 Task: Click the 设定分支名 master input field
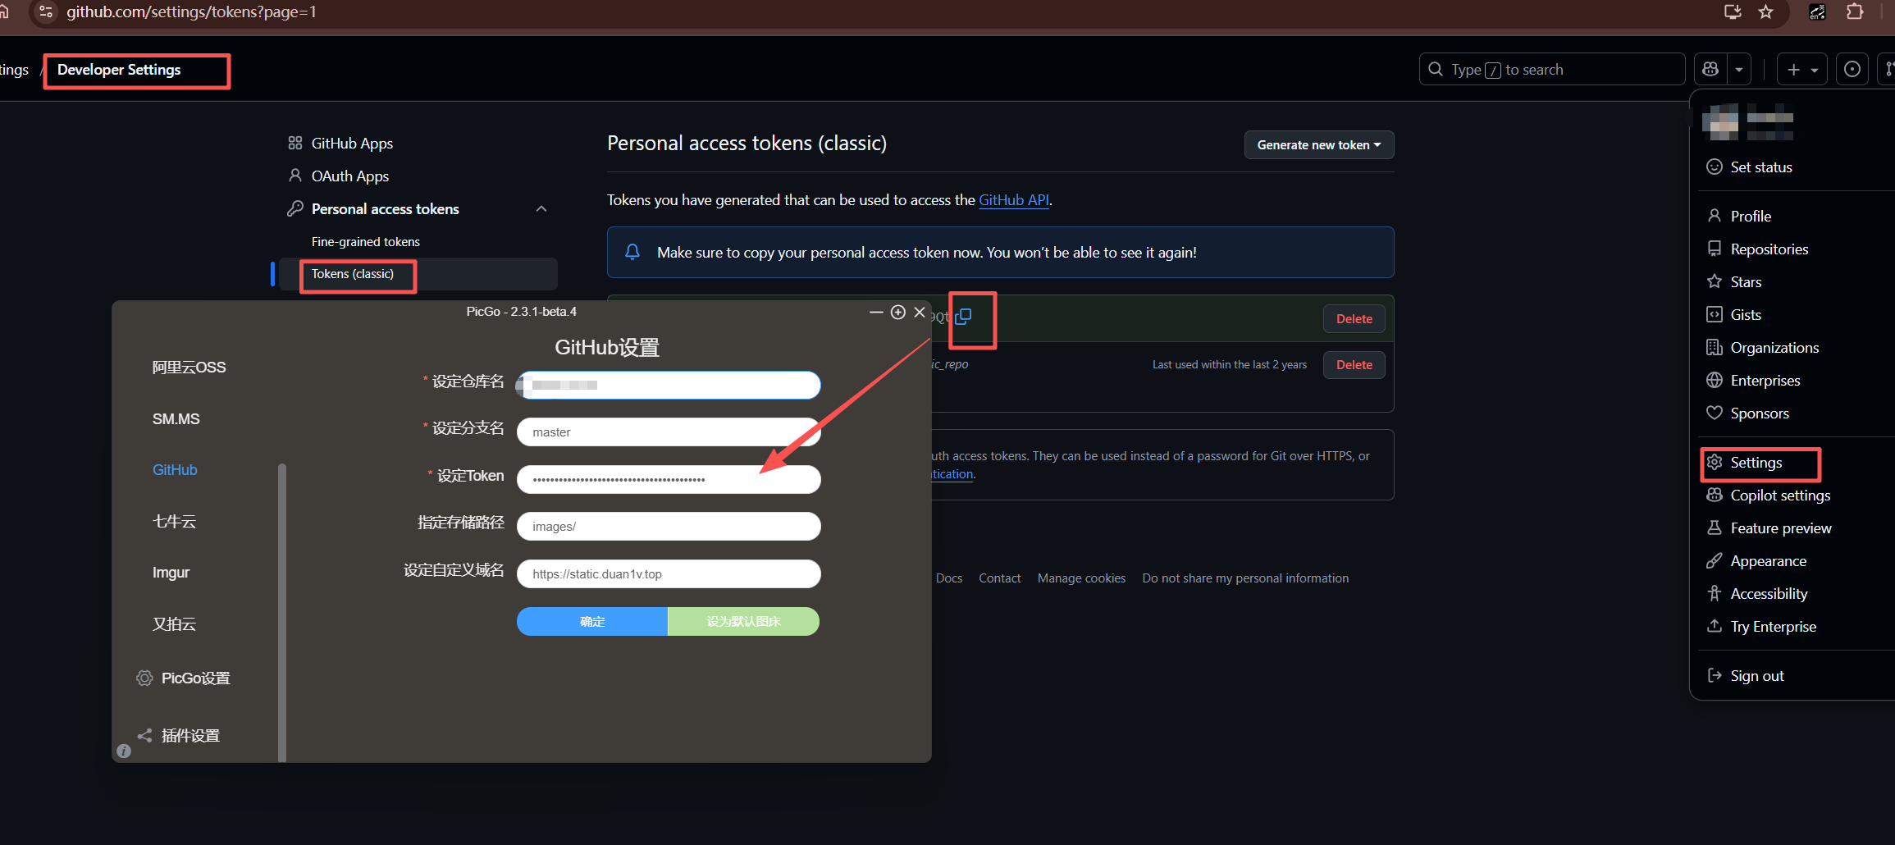coord(668,432)
